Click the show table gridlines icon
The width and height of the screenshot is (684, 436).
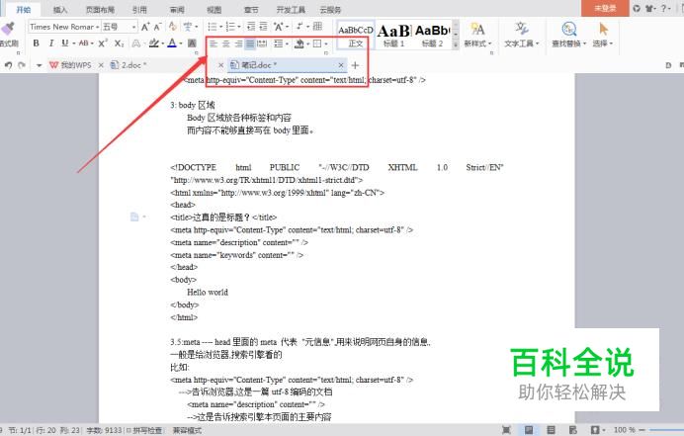[x=317, y=26]
